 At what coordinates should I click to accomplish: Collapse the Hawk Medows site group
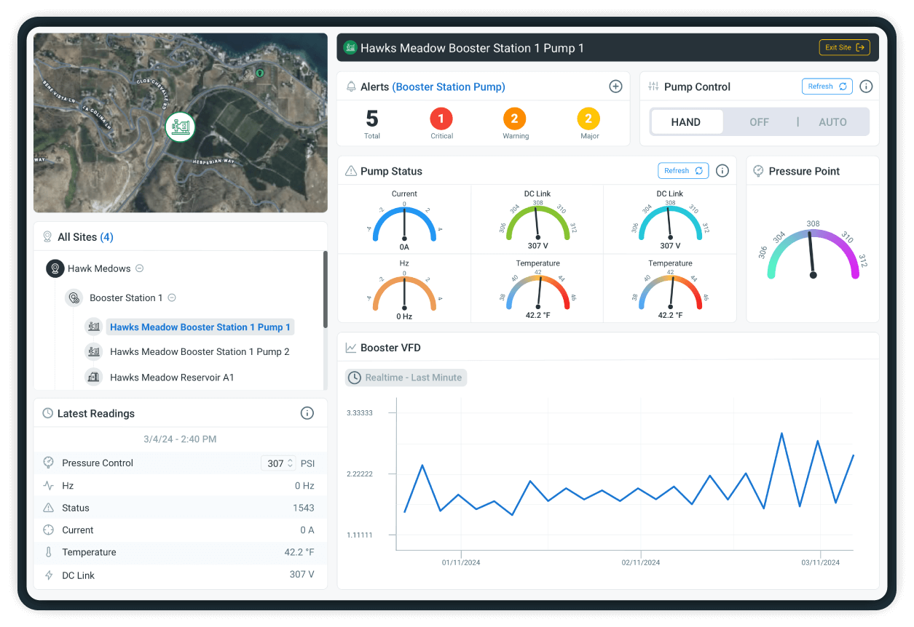click(140, 268)
